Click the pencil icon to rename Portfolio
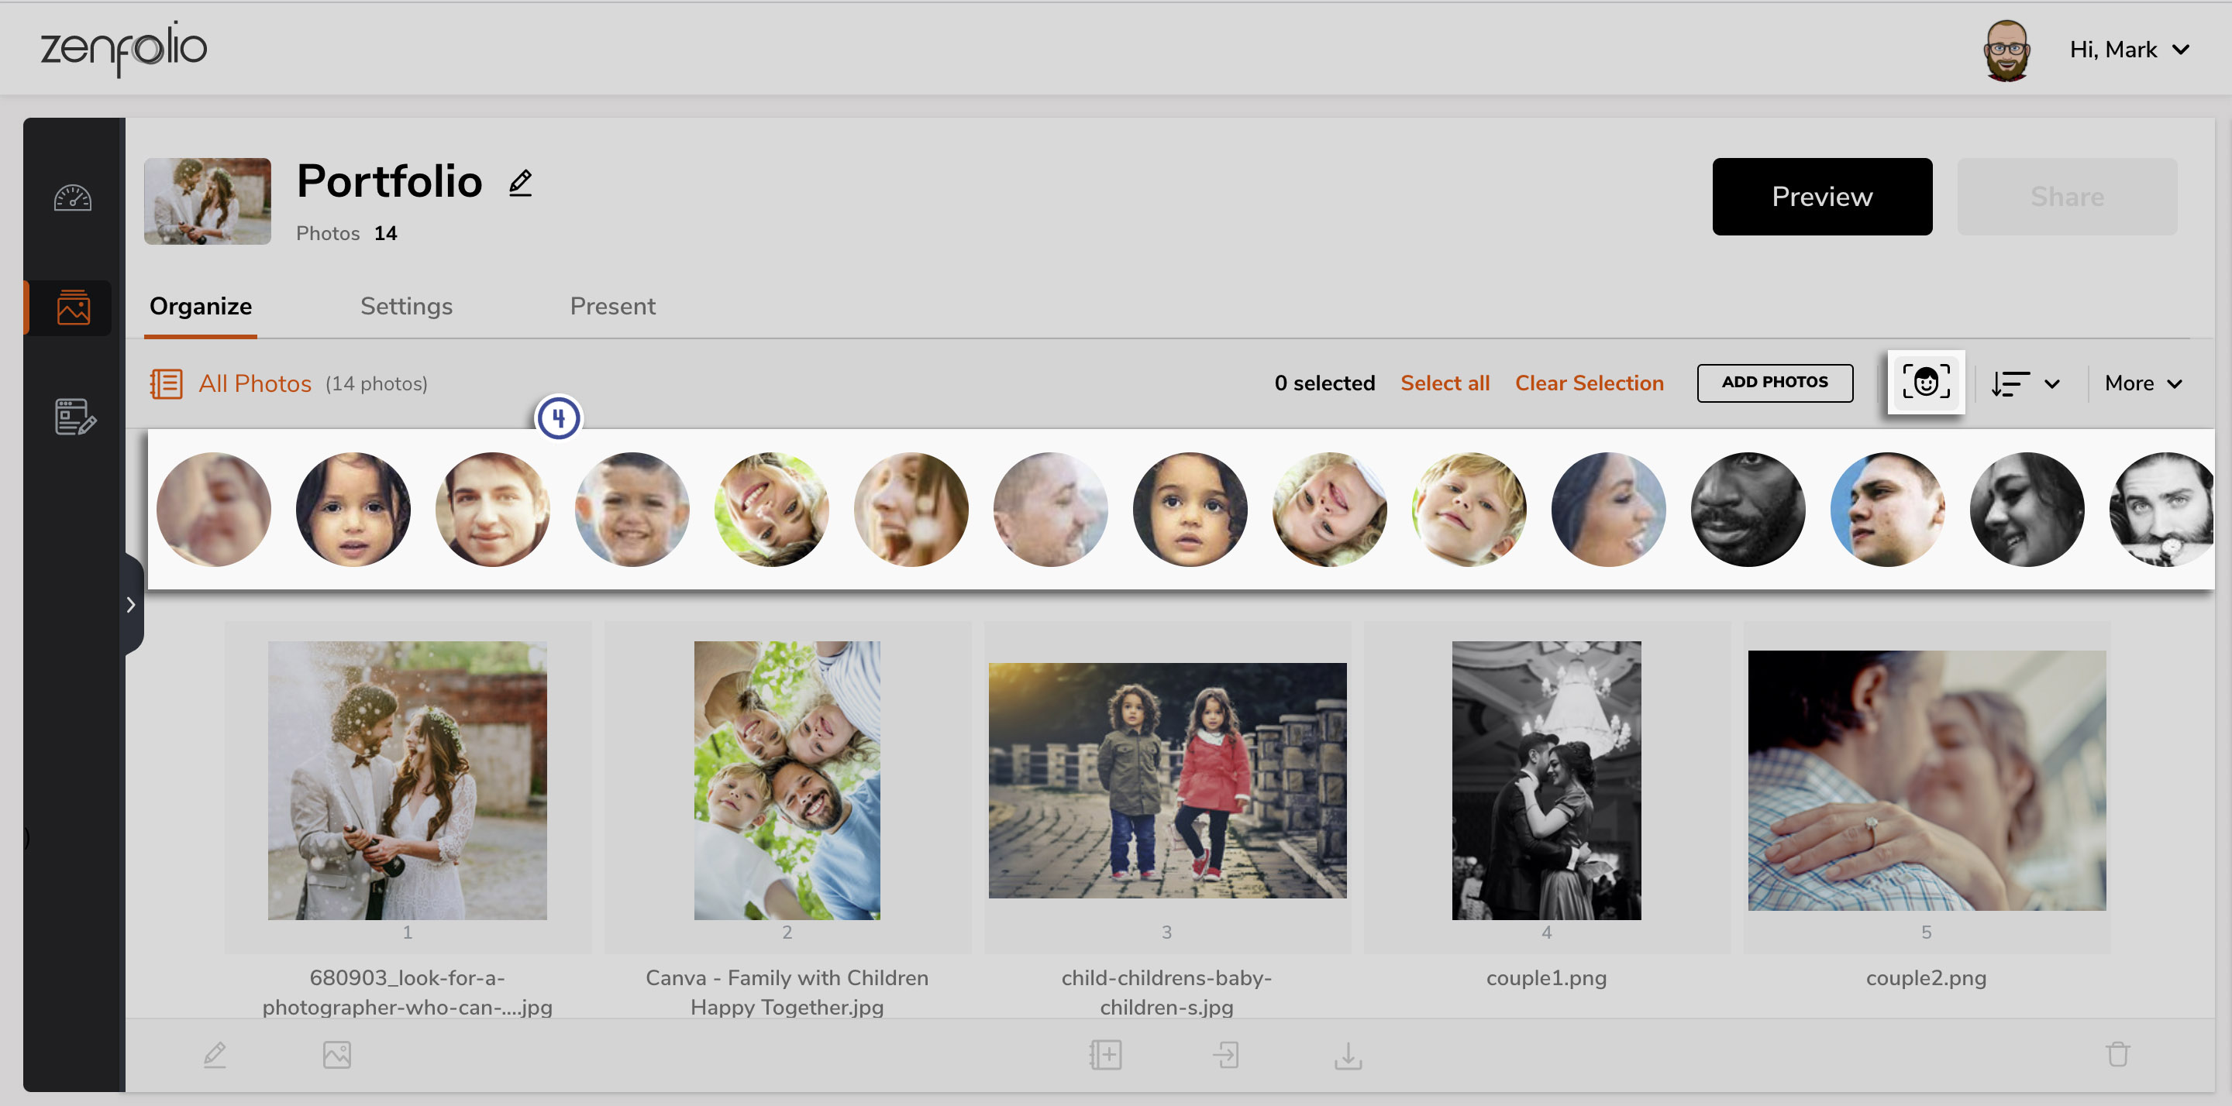2232x1106 pixels. (520, 182)
